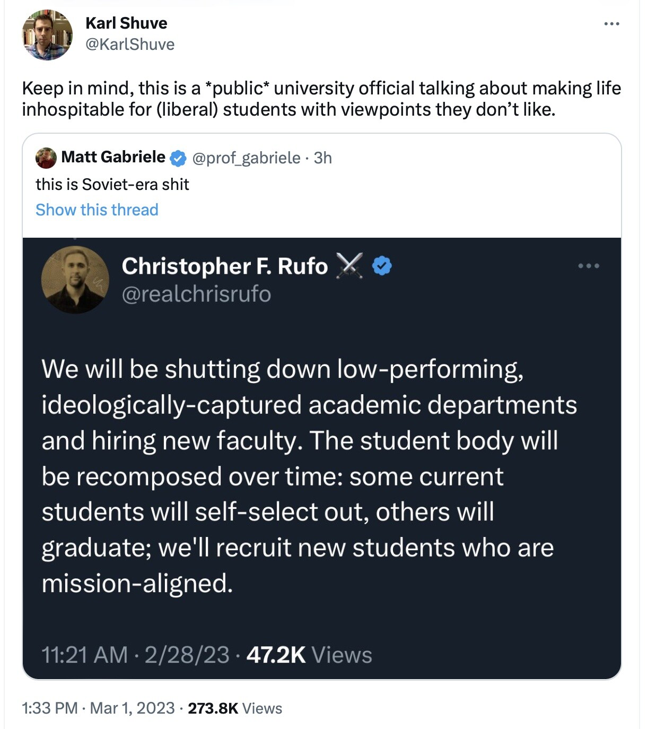
Task: Open the three-dot menu in Rufo screenshot
Action: 589,266
